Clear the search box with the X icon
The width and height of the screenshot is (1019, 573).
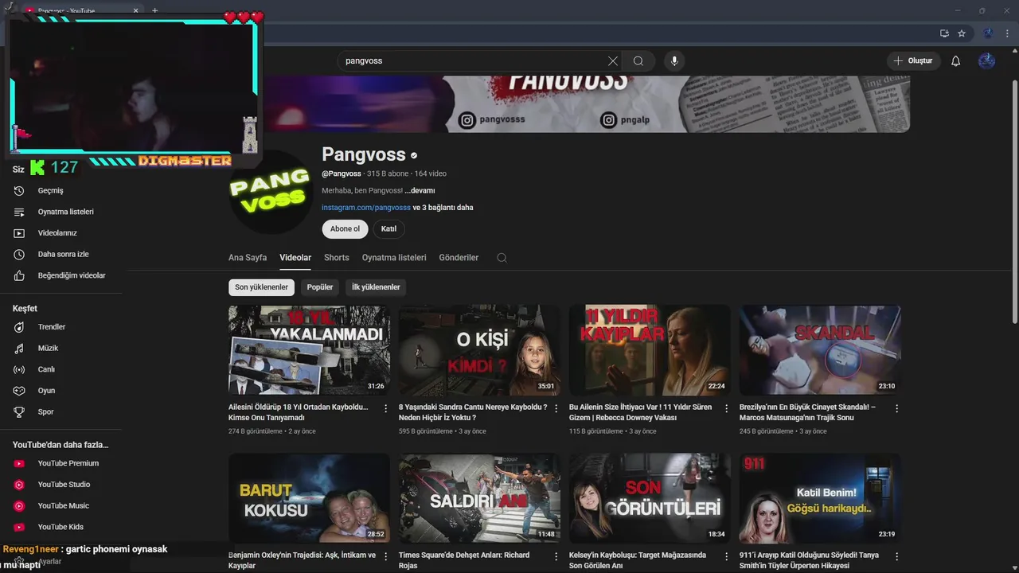coord(612,61)
